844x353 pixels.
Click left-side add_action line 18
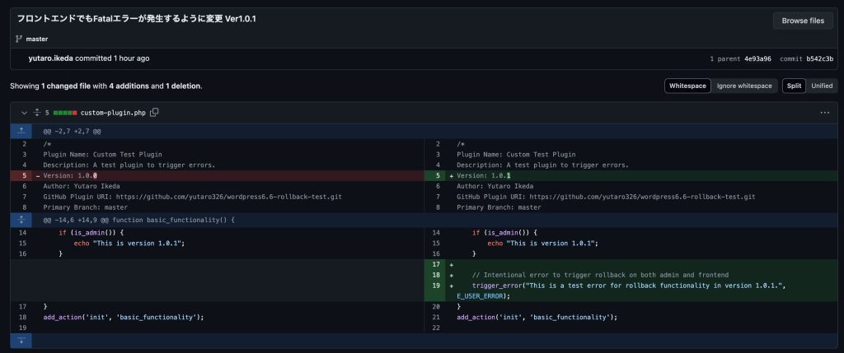point(124,317)
